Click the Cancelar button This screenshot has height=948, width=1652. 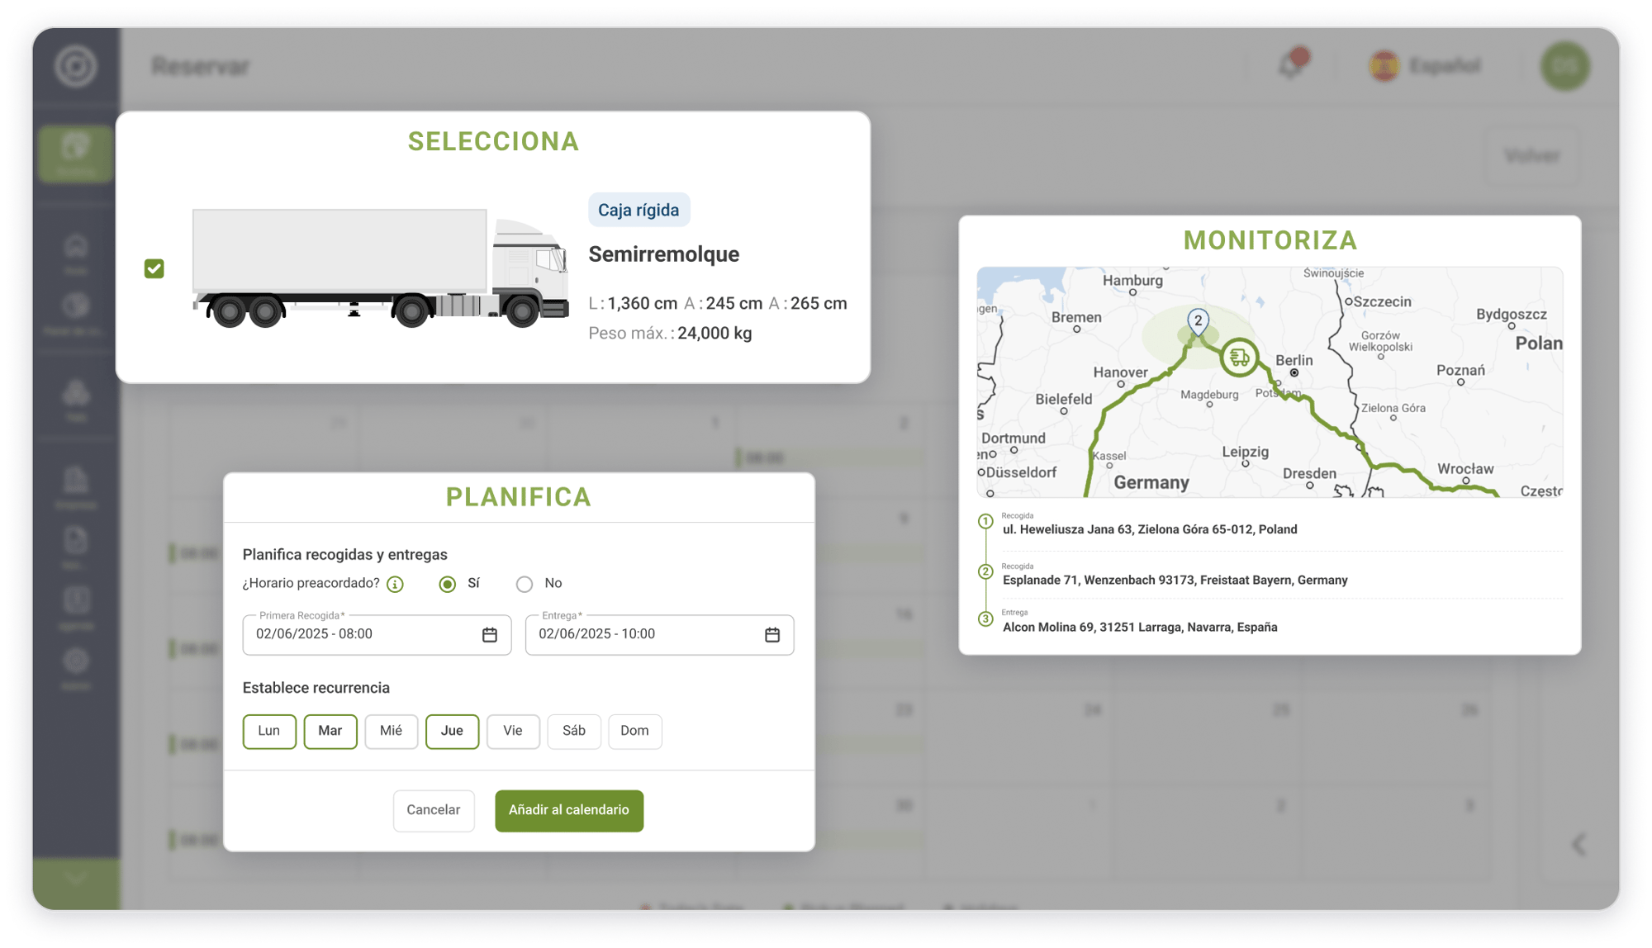[433, 810]
